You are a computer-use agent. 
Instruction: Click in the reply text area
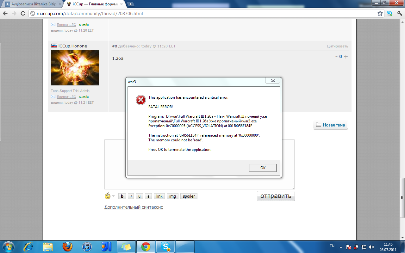[199, 164]
